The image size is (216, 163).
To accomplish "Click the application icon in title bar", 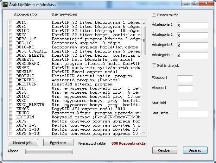I will click(x=5, y=4).
